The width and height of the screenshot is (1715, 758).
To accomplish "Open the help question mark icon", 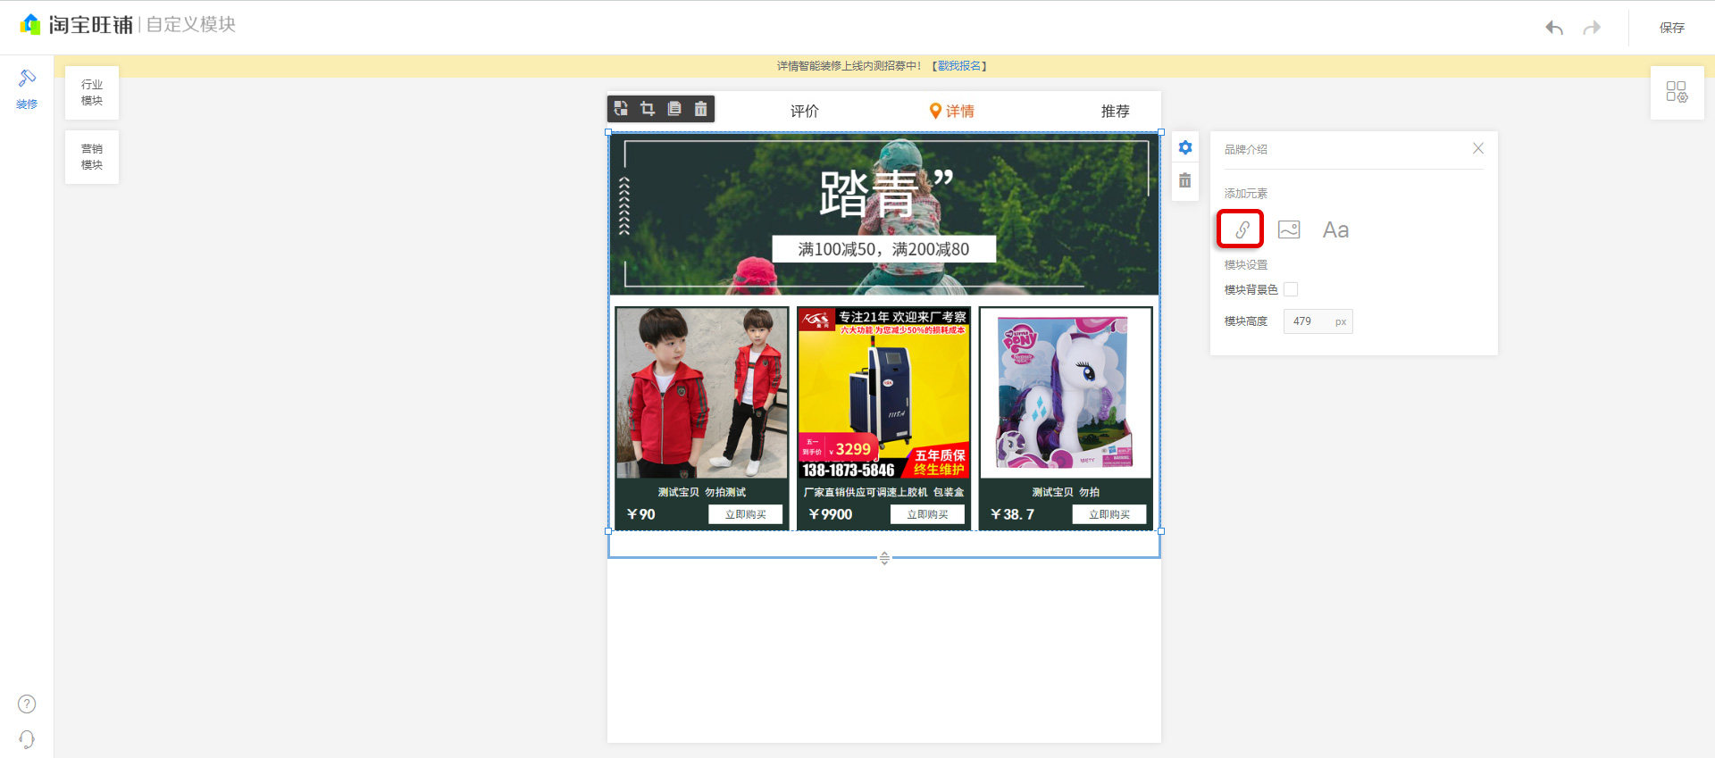I will (27, 704).
